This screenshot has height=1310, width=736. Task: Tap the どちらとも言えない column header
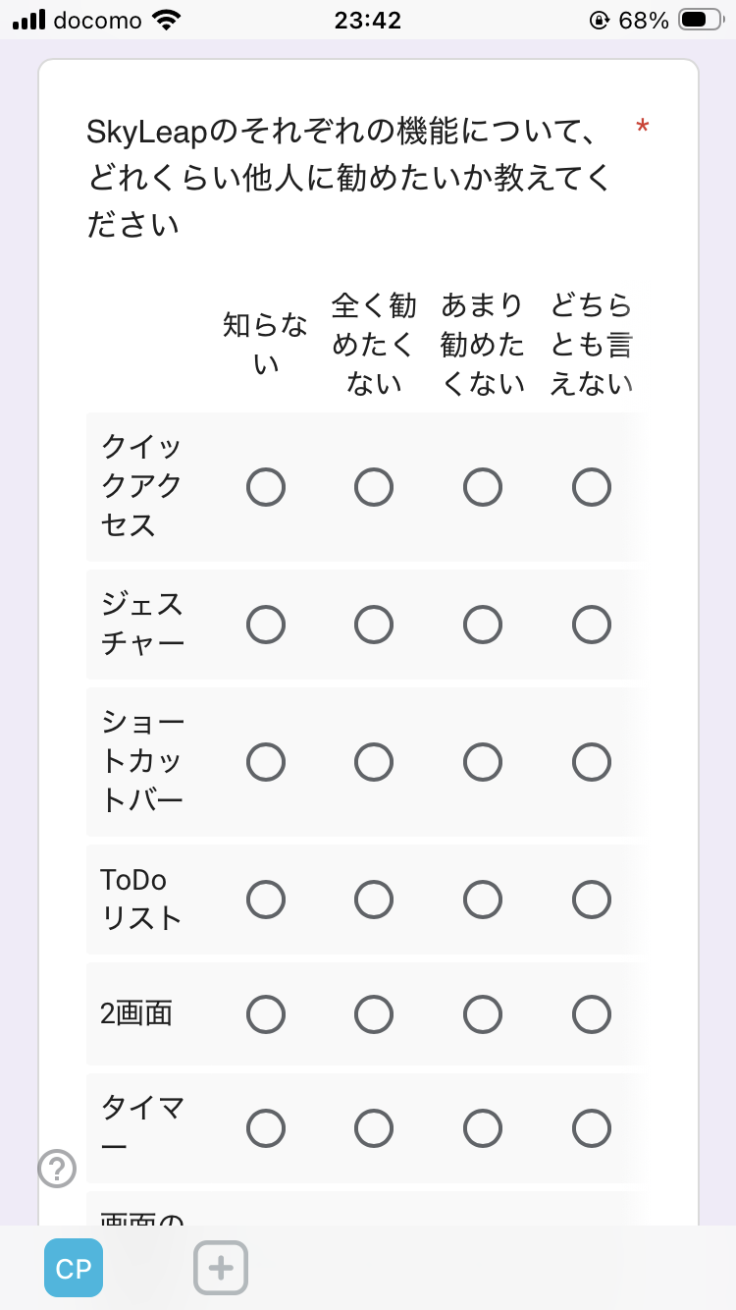(591, 345)
